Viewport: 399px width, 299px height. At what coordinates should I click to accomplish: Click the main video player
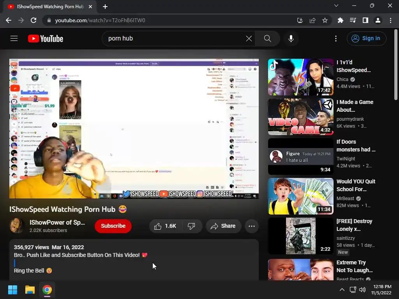134,128
